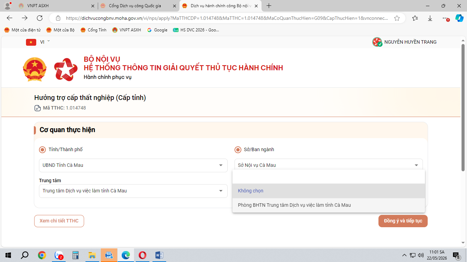The width and height of the screenshot is (467, 262).
Task: Open the Favorites list icon
Action: pyautogui.click(x=415, y=18)
